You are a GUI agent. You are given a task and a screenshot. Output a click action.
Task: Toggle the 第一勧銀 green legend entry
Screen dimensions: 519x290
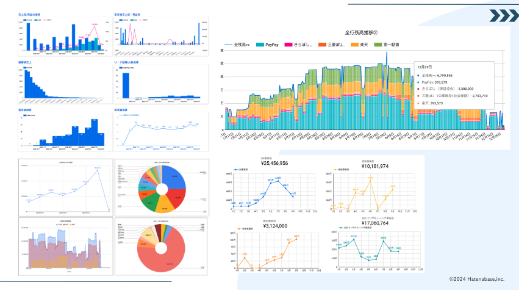[x=387, y=45]
